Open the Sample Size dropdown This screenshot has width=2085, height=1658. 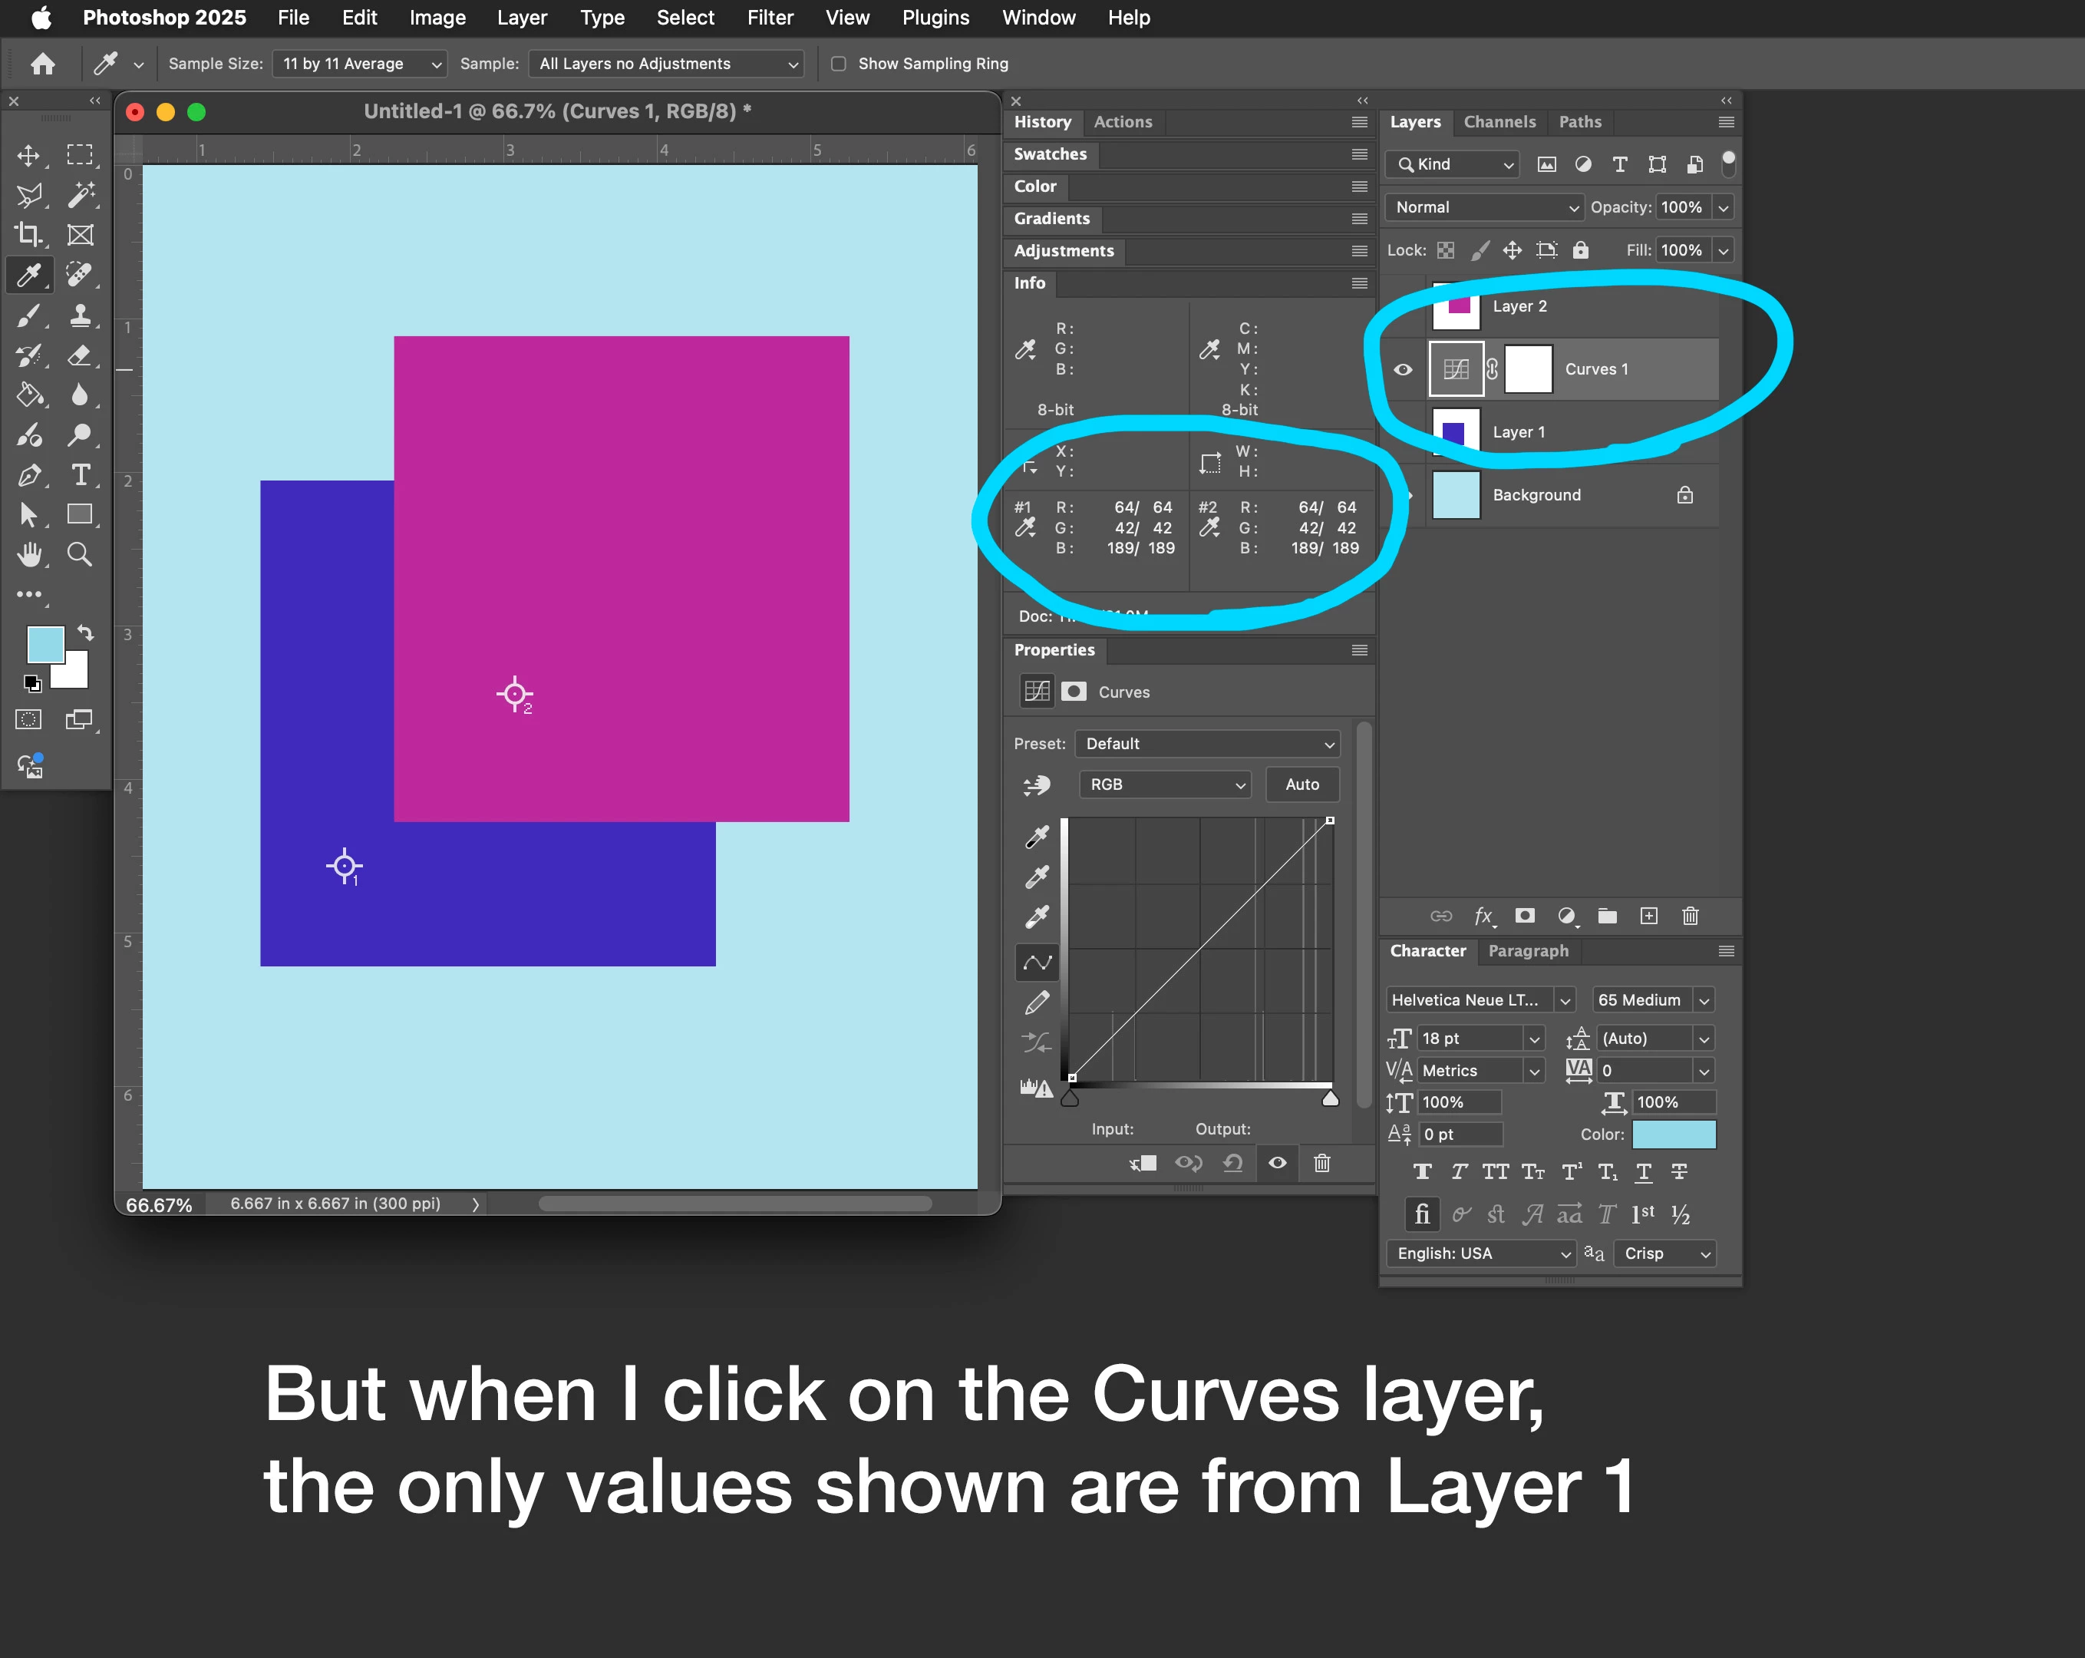(360, 64)
